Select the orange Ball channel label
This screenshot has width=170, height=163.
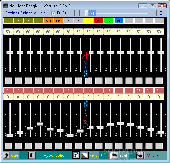(x=48, y=21)
